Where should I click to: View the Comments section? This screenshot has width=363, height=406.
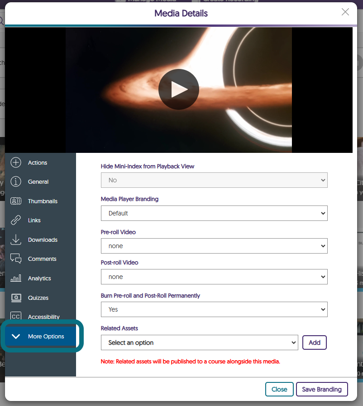41,259
